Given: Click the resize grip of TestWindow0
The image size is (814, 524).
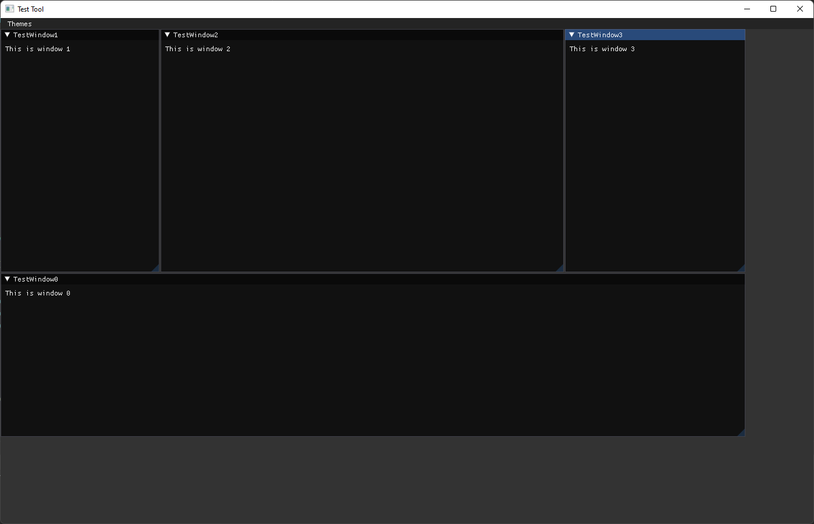Looking at the screenshot, I should click(742, 432).
